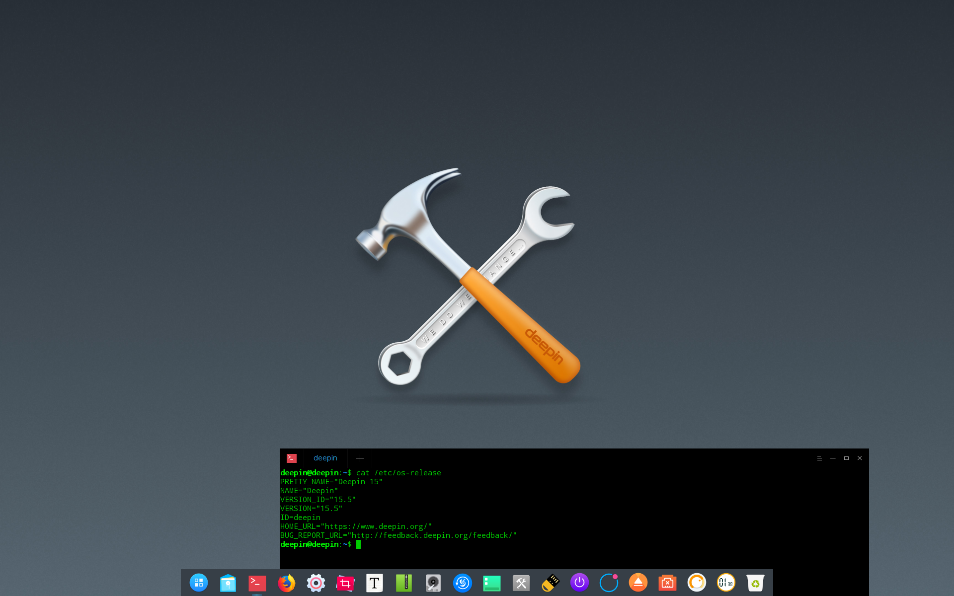
Task: Open the green System Monitor icon
Action: click(x=492, y=583)
